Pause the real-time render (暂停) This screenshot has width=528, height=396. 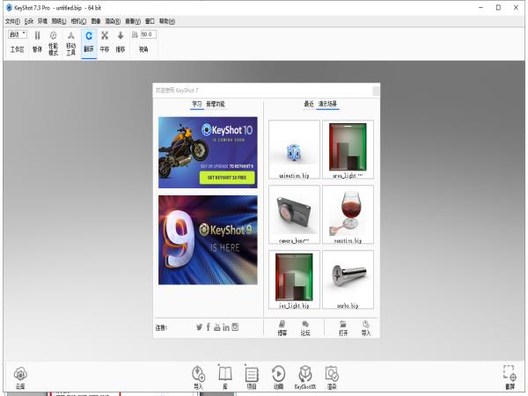37,43
